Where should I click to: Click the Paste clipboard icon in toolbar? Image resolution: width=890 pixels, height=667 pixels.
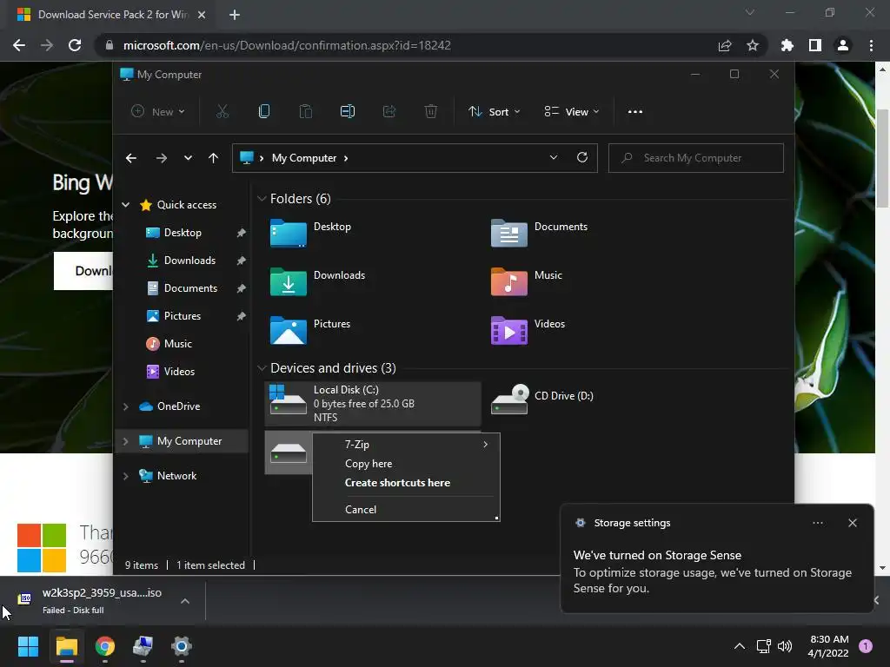[x=305, y=112]
